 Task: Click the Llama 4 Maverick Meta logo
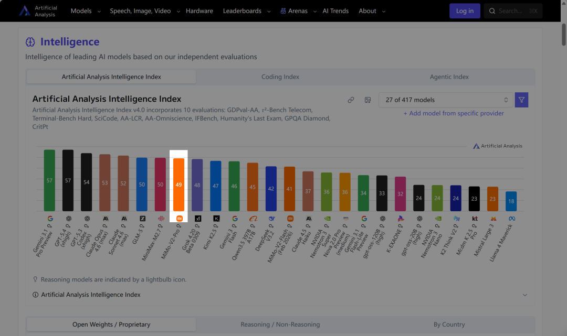tap(511, 218)
